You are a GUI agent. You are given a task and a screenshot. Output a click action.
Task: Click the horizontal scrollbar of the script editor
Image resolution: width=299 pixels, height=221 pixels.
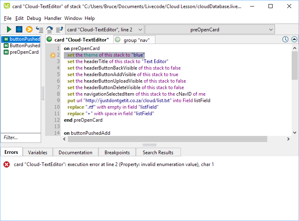coord(167,139)
